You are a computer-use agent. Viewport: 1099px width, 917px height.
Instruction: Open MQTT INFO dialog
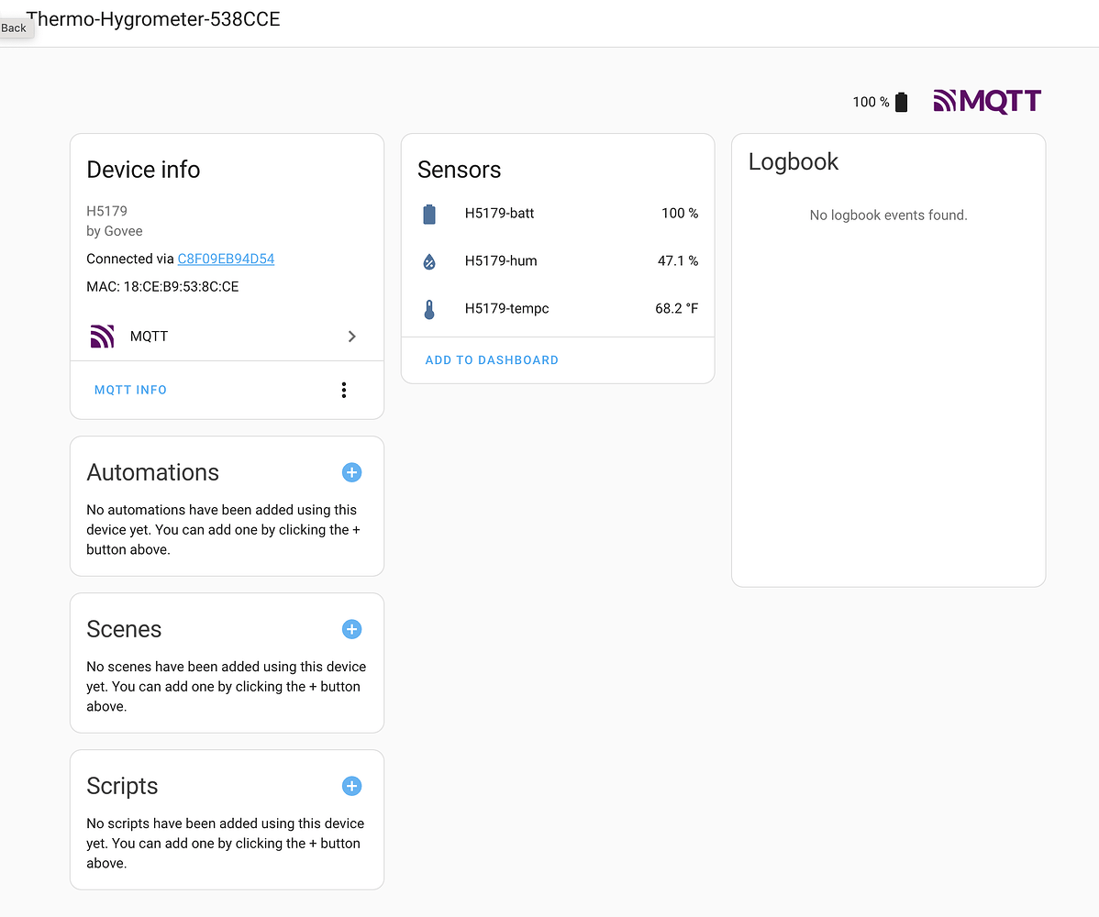tap(130, 390)
